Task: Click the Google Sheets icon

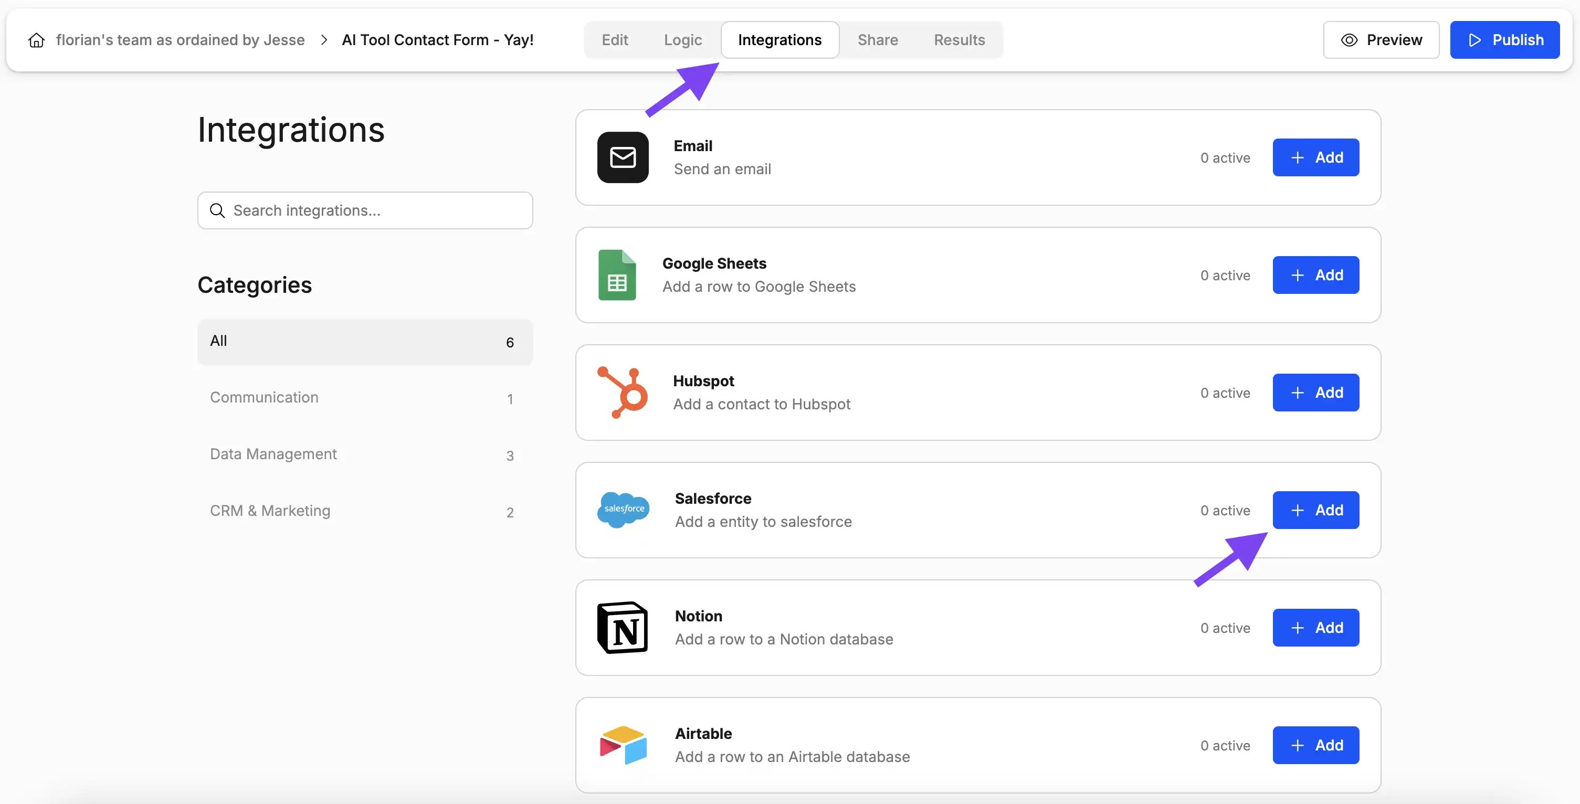Action: tap(617, 275)
